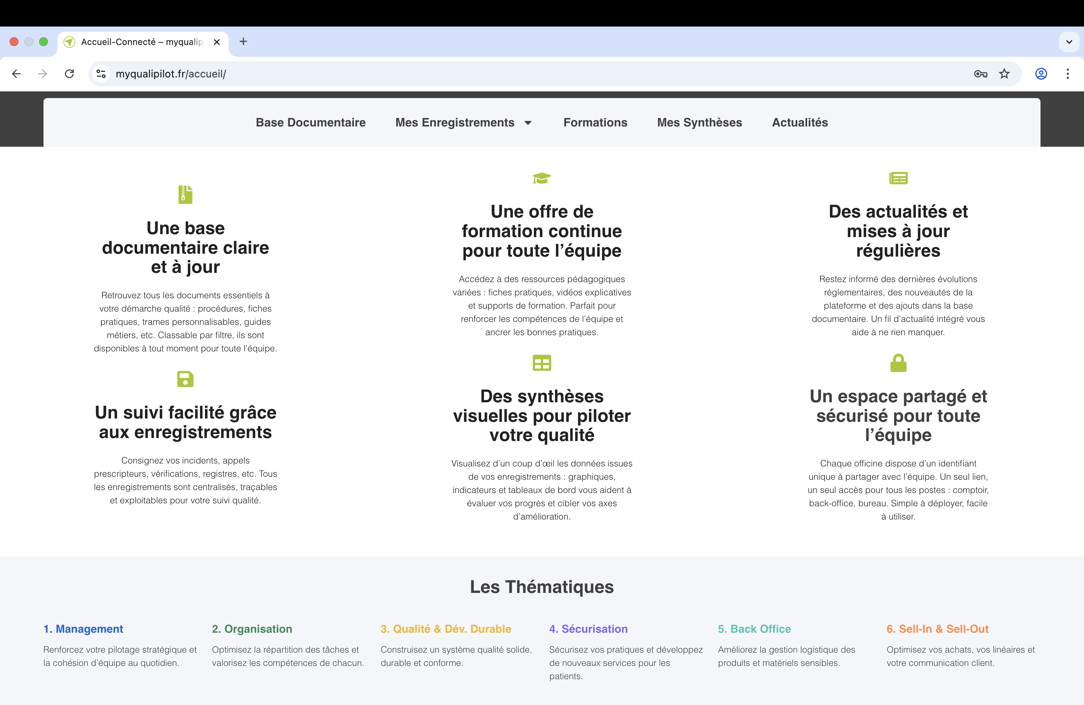Click the graduation cap formation icon

542,178
